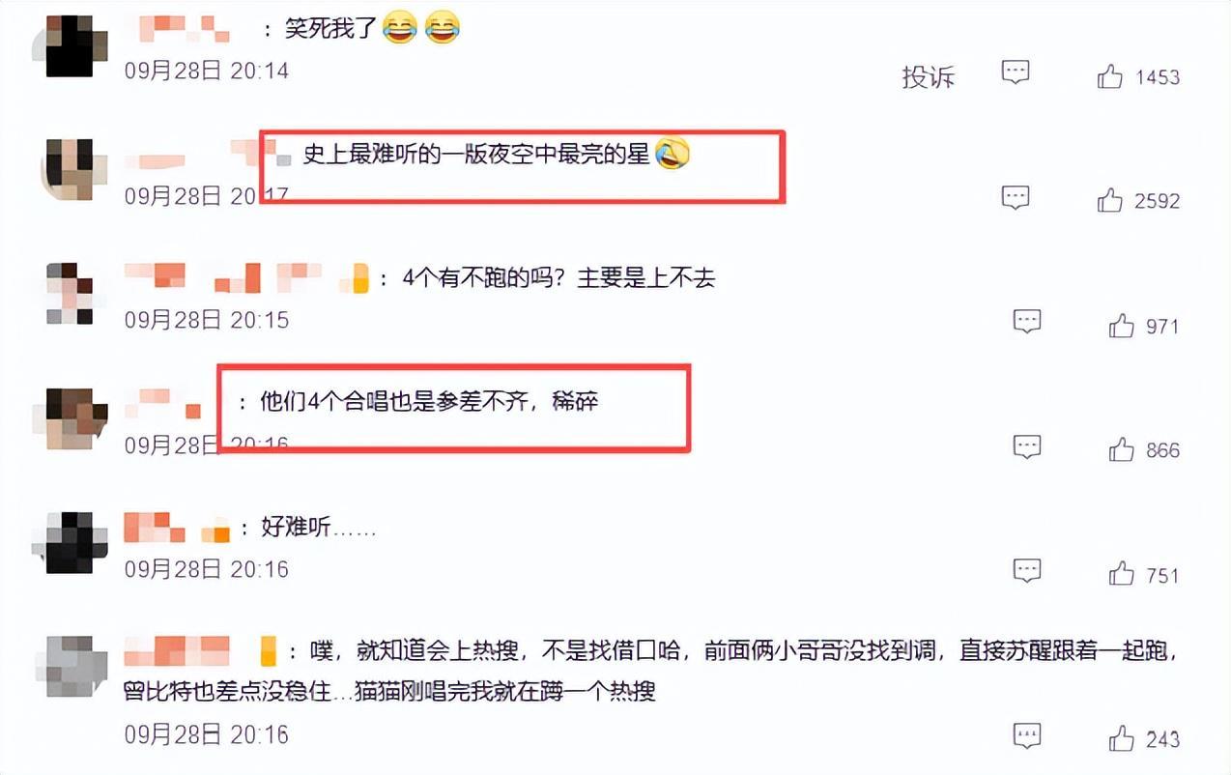Open avatar of the 好难听 commenter
The height and width of the screenshot is (775, 1231).
tap(70, 542)
